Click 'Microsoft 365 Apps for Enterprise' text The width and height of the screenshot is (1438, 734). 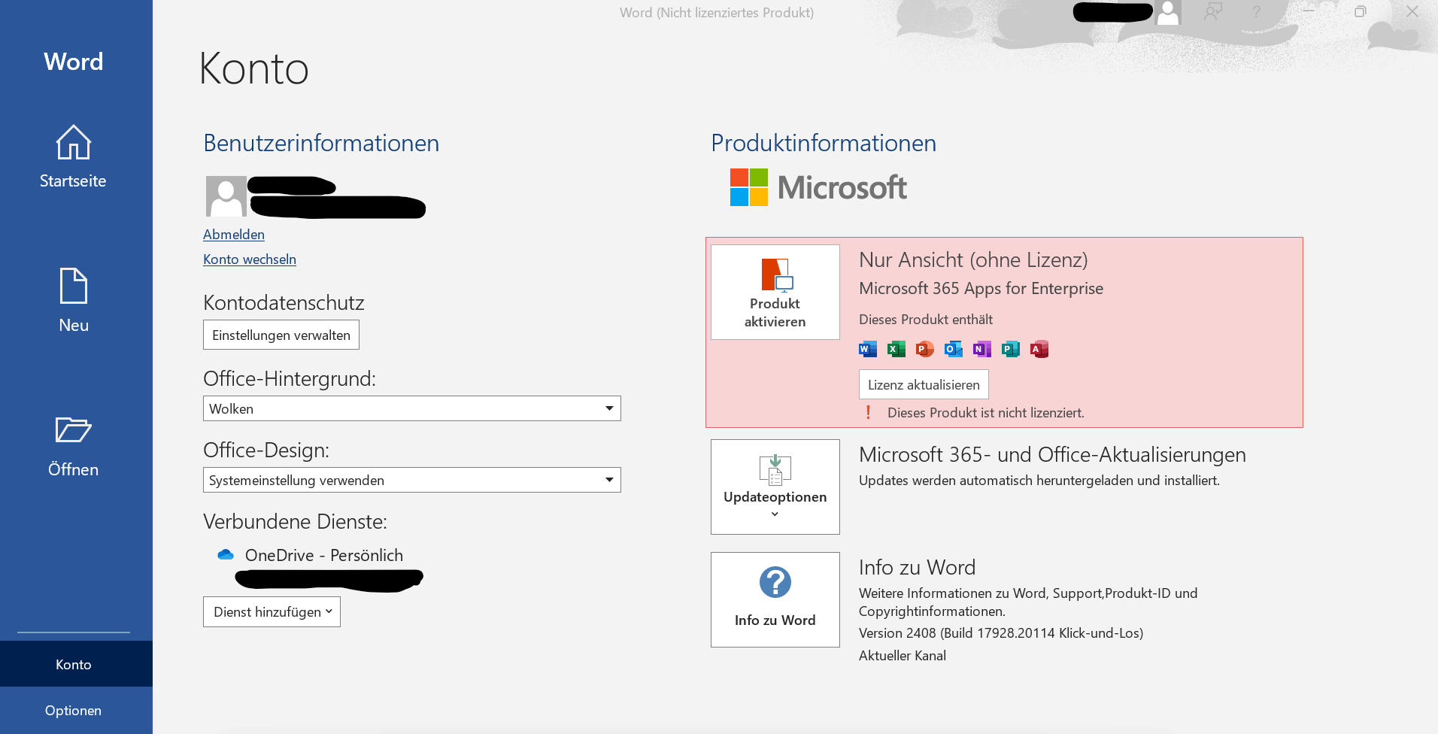[x=981, y=288]
